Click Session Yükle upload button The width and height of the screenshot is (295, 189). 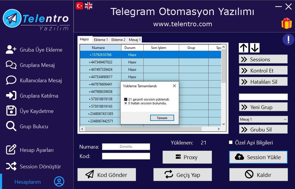258,157
